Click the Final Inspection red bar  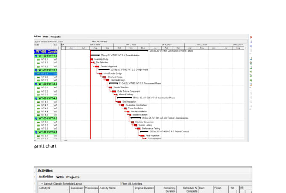[x=143, y=136]
